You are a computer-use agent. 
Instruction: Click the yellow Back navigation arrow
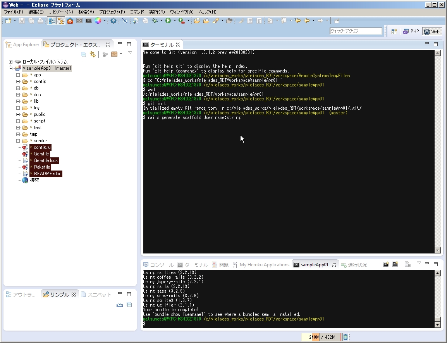click(307, 21)
